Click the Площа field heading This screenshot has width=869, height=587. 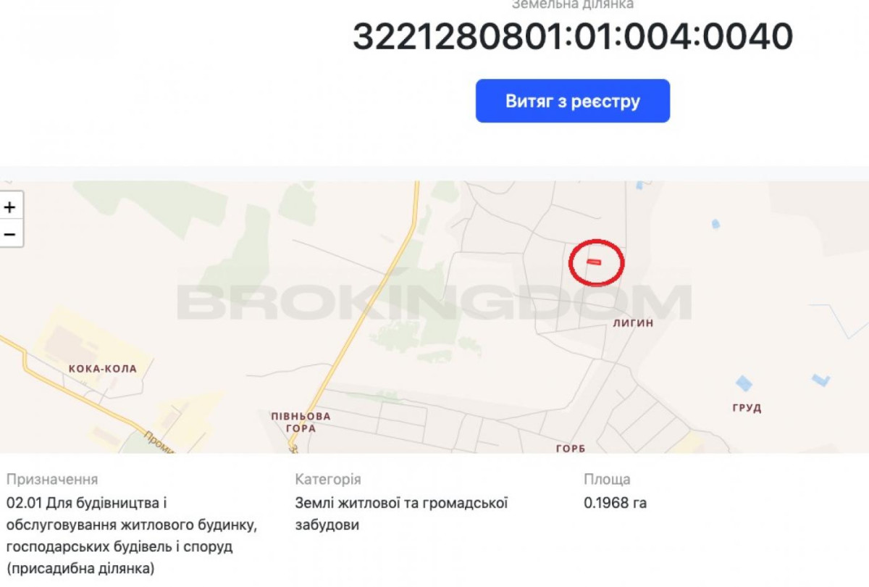[607, 480]
